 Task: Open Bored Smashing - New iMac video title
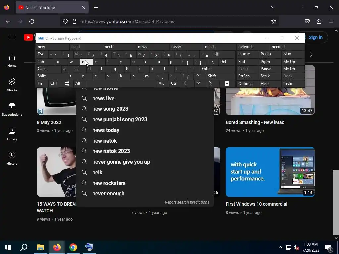pos(255,122)
